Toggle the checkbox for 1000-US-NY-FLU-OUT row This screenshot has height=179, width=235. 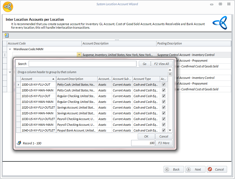coord(164,85)
